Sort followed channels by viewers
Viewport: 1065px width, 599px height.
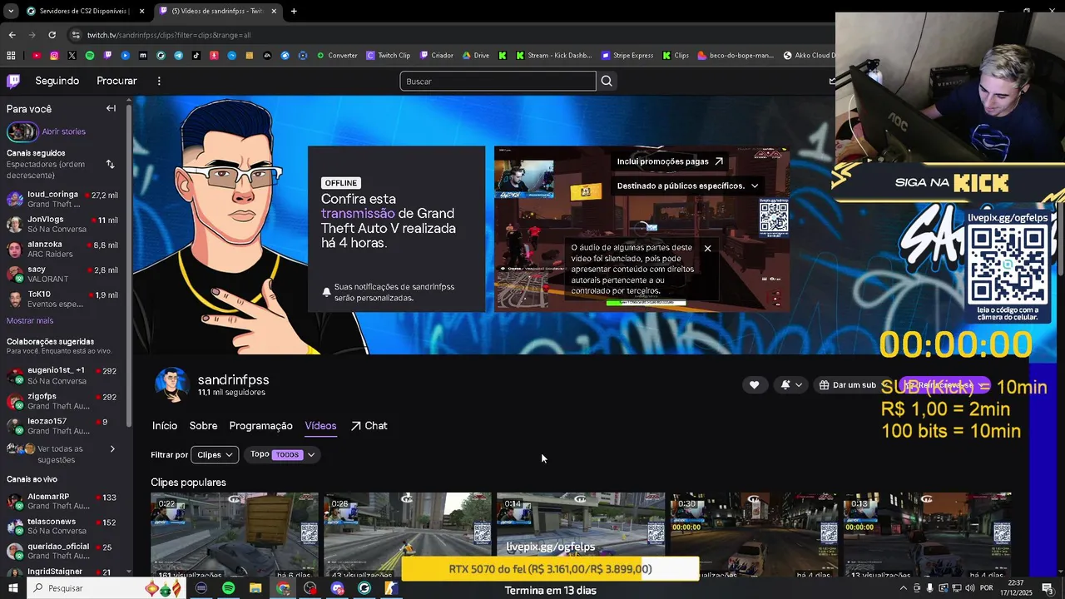tap(110, 164)
